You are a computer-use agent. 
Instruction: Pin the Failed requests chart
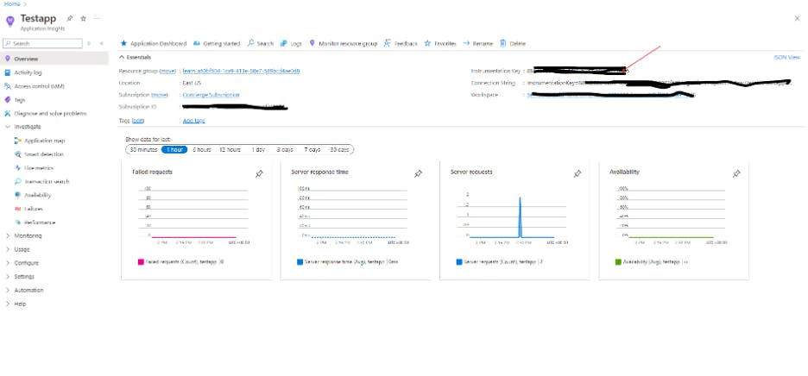259,174
